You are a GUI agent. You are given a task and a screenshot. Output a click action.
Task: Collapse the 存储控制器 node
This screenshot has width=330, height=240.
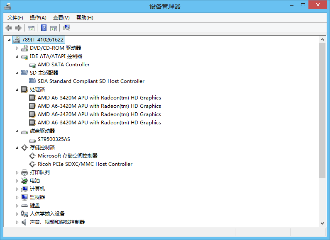(17, 148)
